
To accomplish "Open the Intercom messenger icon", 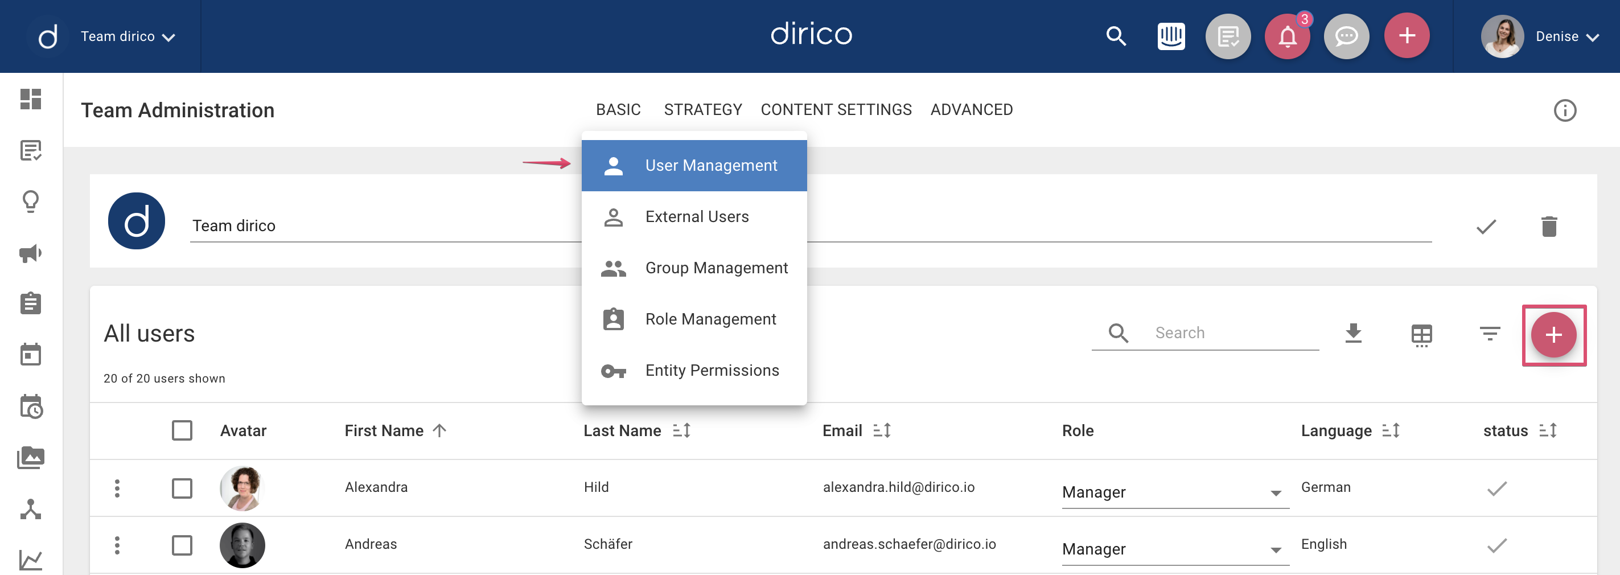I will [1171, 36].
